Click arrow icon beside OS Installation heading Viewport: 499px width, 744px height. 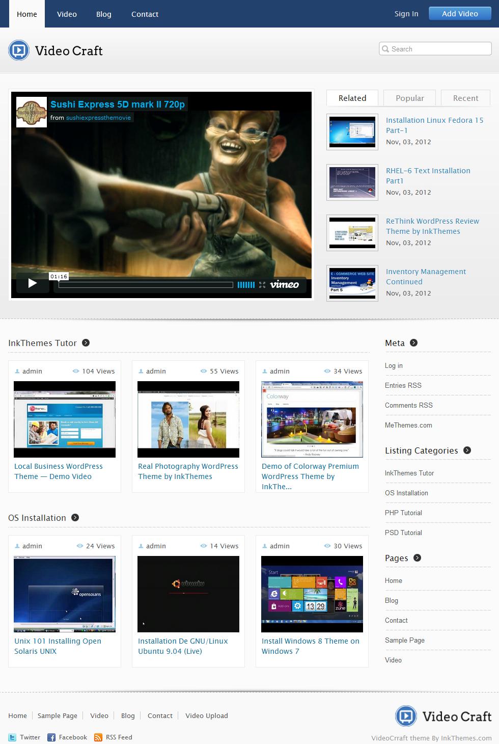tap(75, 518)
